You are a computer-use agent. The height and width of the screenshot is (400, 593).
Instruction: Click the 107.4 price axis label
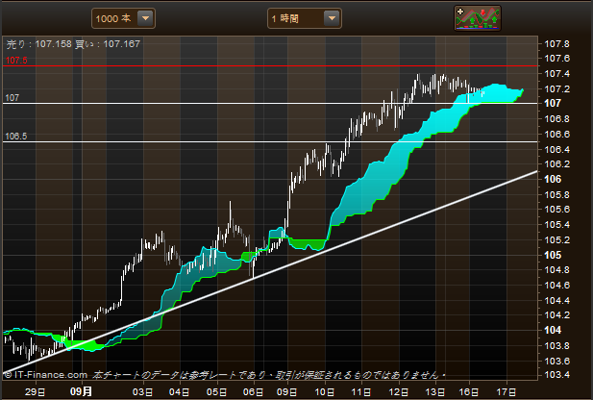click(x=556, y=74)
